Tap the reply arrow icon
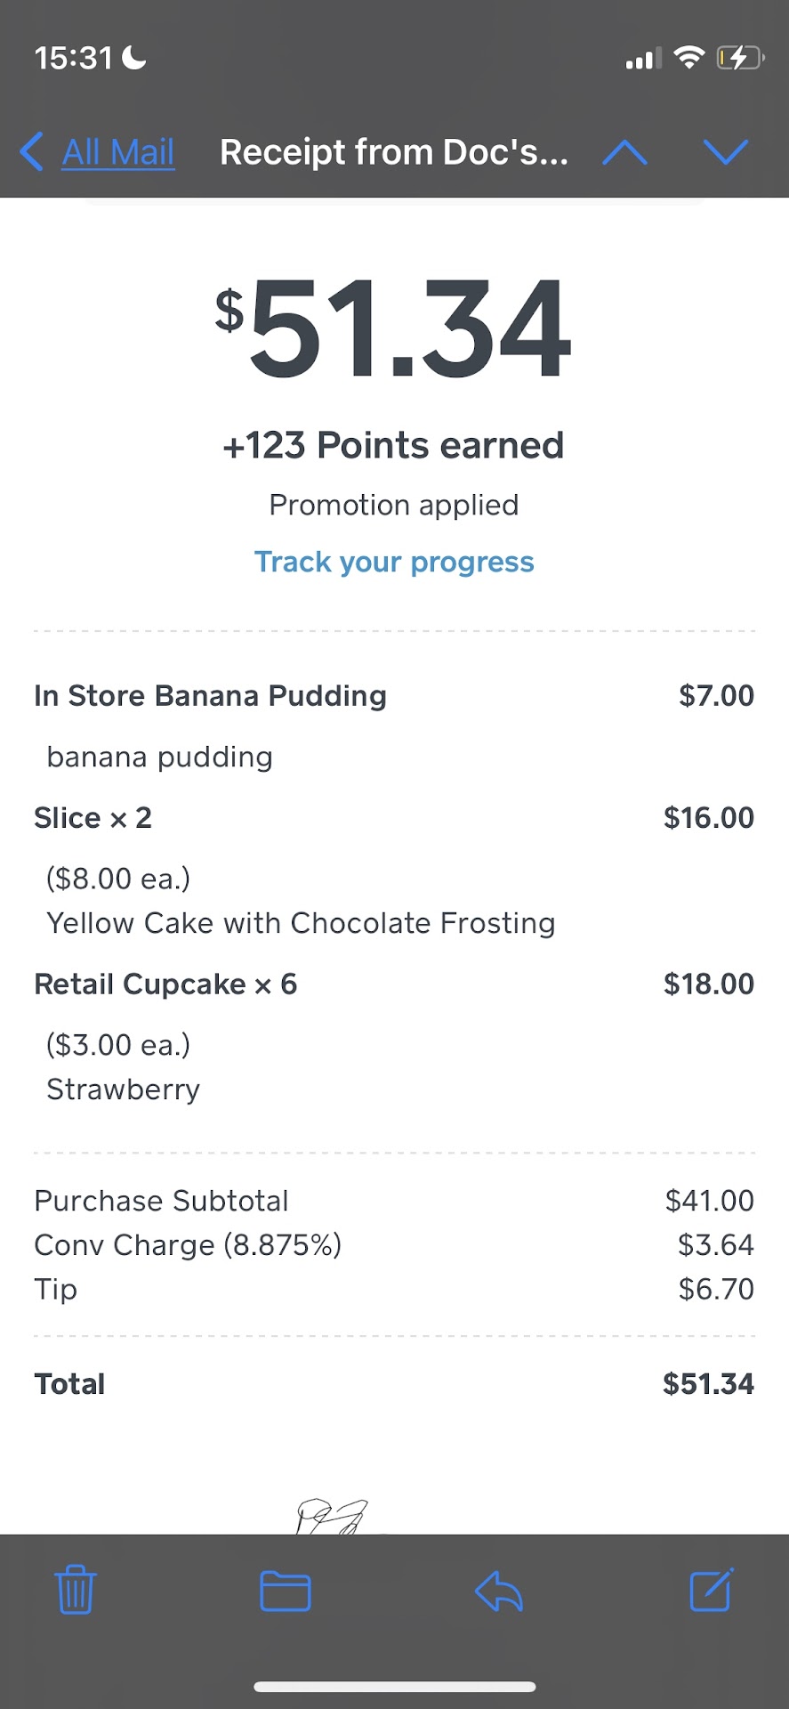789x1709 pixels. [499, 1591]
